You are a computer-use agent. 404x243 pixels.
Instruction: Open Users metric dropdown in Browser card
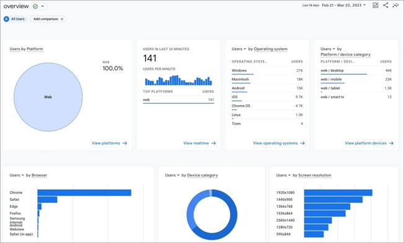(17, 175)
